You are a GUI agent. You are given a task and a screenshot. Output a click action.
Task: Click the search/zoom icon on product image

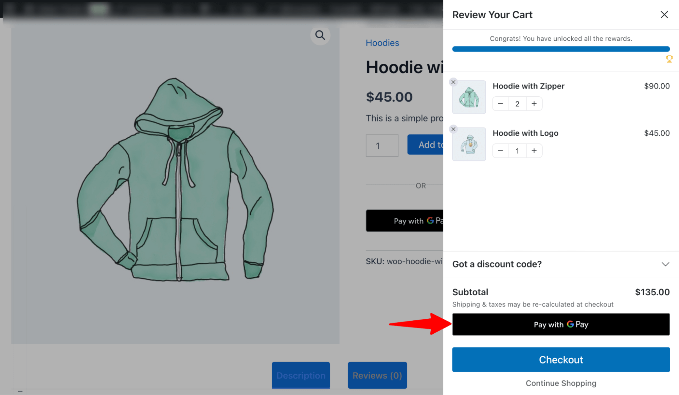click(320, 34)
